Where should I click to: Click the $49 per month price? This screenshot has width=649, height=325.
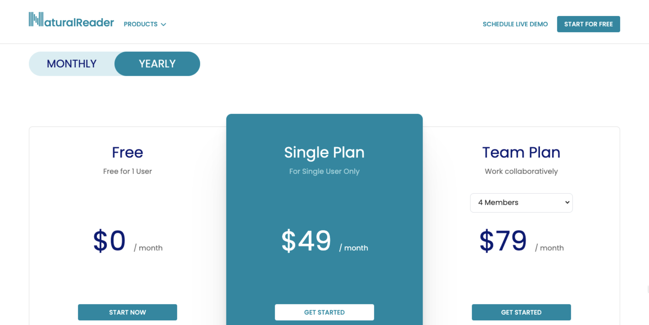pyautogui.click(x=324, y=241)
